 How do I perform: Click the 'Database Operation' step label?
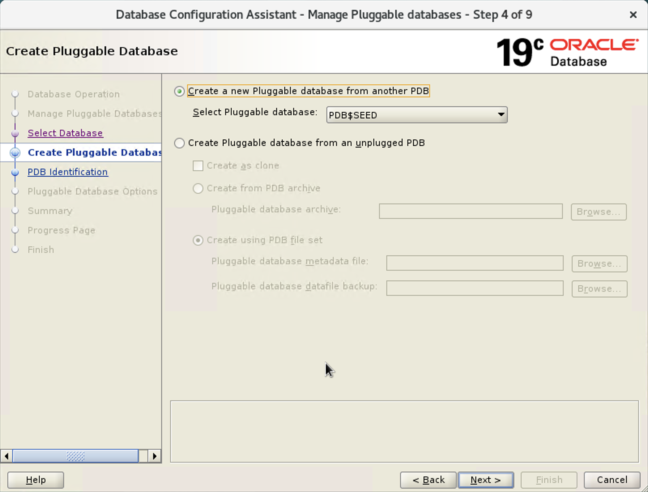(x=74, y=94)
